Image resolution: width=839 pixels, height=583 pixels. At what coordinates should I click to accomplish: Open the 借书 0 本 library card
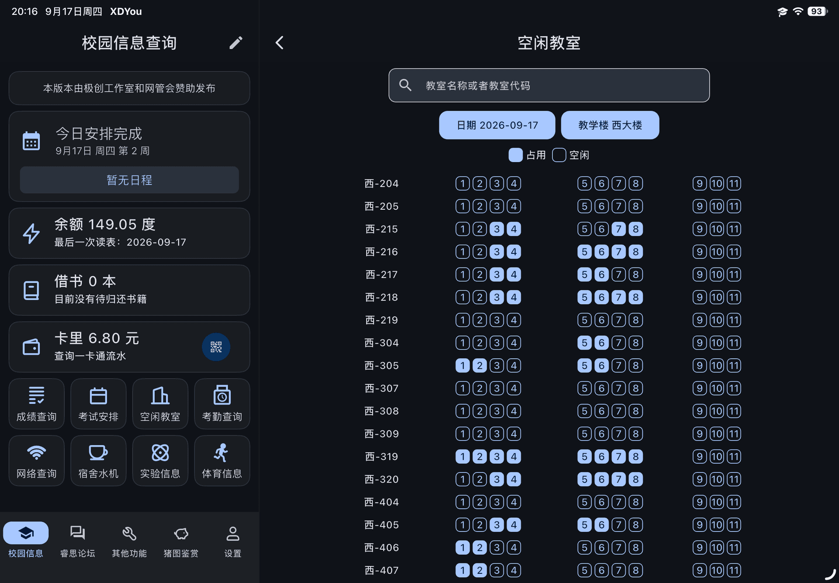[129, 290]
